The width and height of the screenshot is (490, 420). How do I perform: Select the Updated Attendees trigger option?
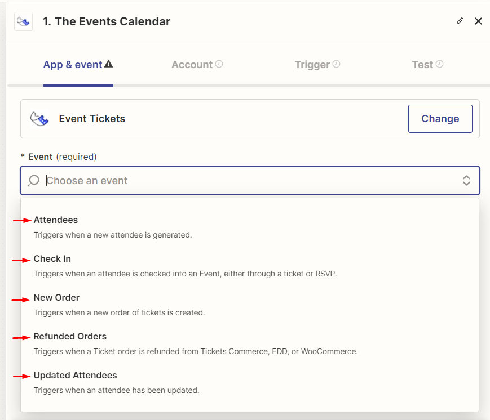coord(75,375)
